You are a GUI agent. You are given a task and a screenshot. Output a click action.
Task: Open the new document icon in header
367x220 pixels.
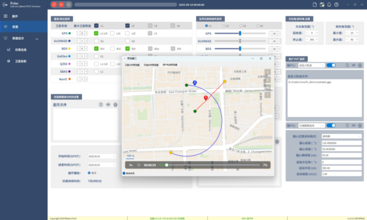[x=315, y=5]
